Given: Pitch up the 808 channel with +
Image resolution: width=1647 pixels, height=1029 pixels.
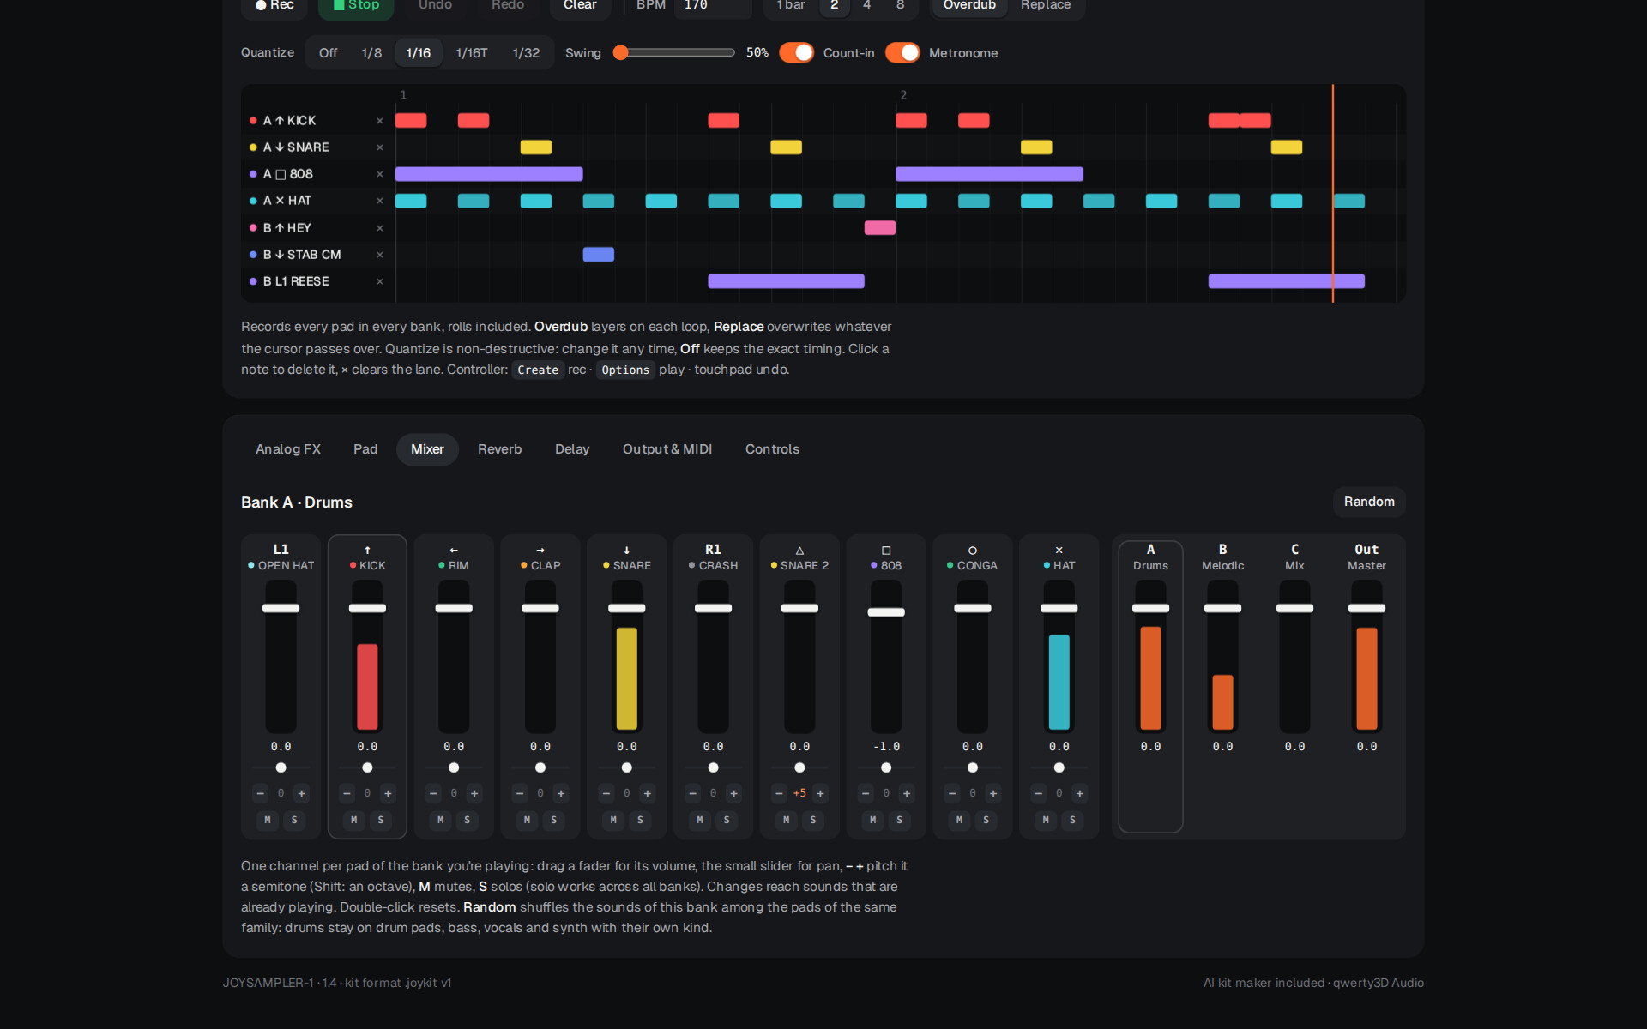Looking at the screenshot, I should pos(907,793).
